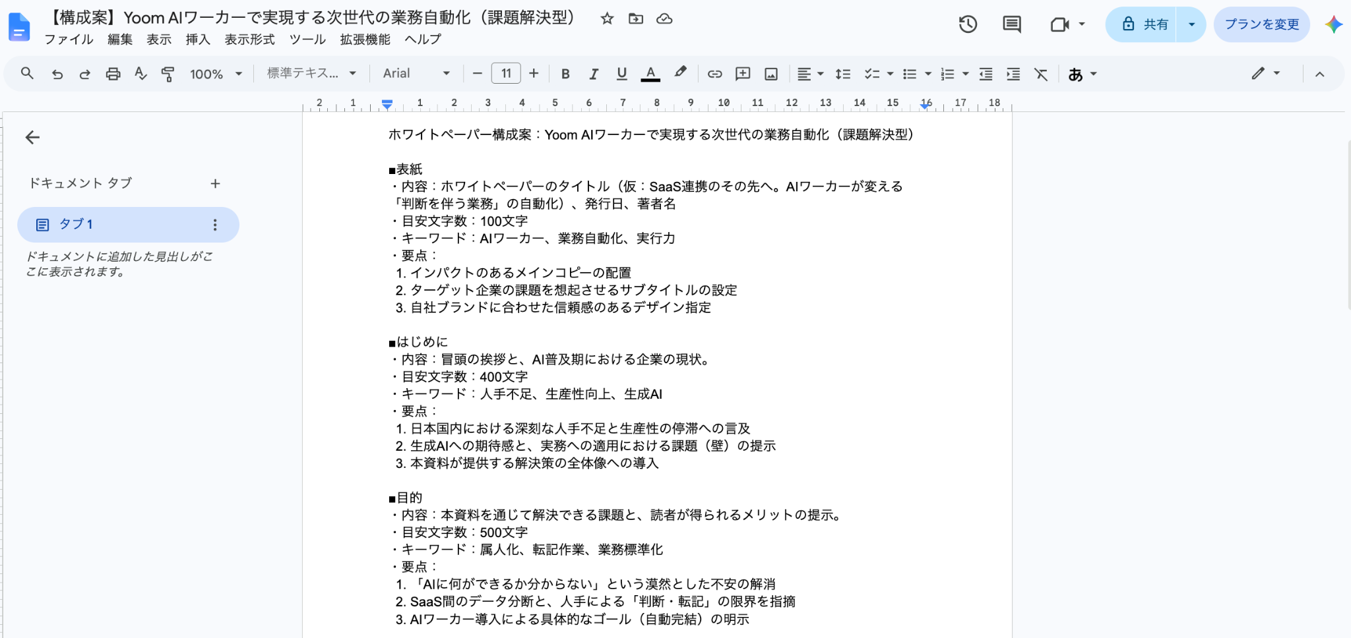Screen dimensions: 1351x638
Task: Place cursor on the ■はじめに heading
Action: coord(418,342)
